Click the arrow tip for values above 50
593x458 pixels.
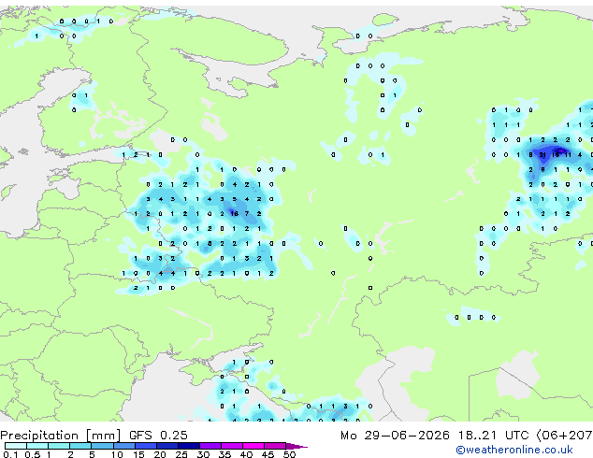point(296,446)
